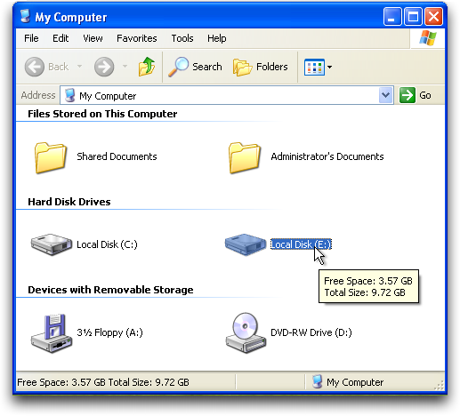Viewport: 460px width, 416px height.
Task: Click the Local Disk (C:) label
Action: [x=107, y=244]
